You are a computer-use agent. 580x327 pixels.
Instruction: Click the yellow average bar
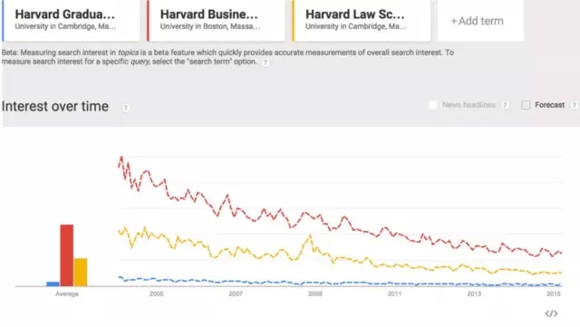click(x=81, y=273)
